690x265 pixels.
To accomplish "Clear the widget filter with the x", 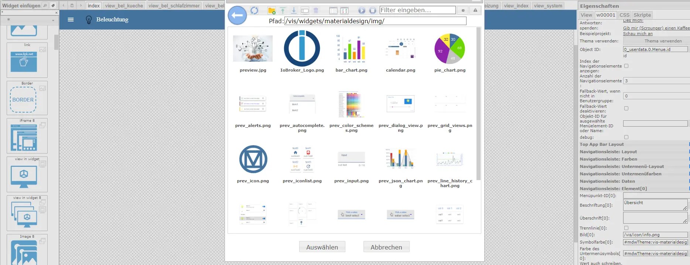I will coord(57,13).
